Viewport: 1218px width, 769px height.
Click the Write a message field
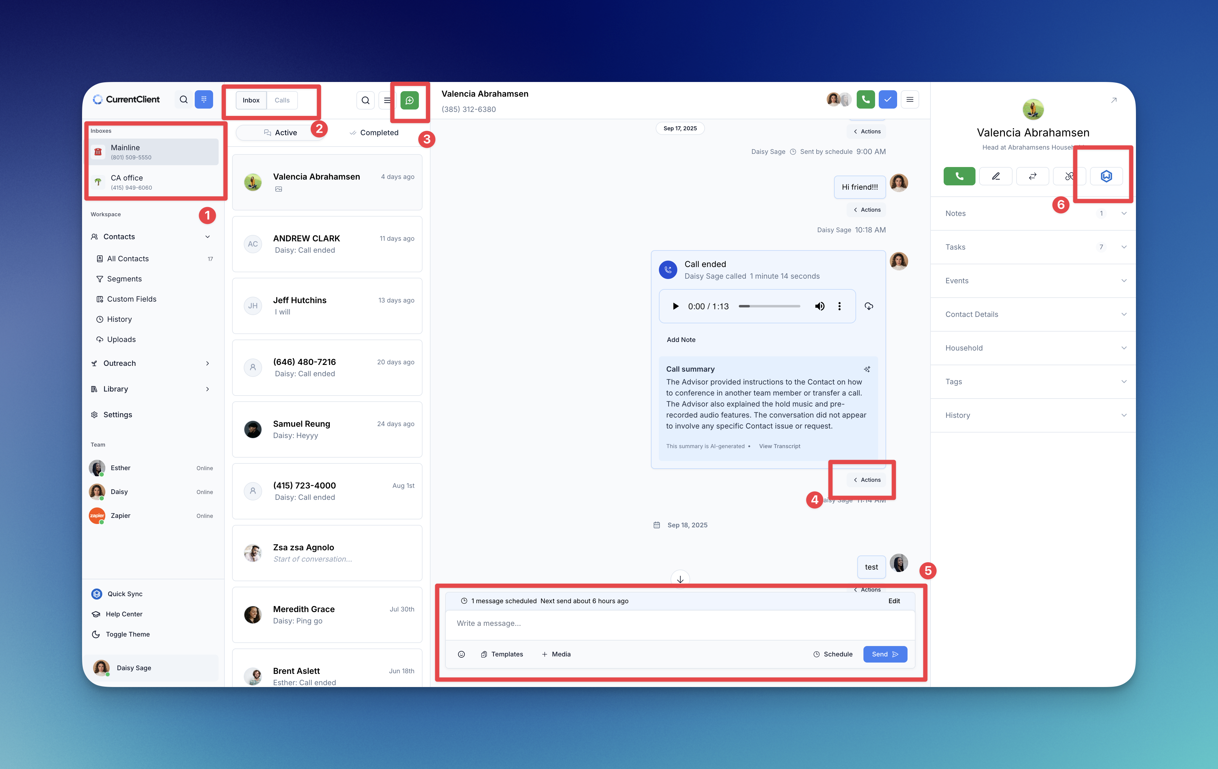[679, 623]
